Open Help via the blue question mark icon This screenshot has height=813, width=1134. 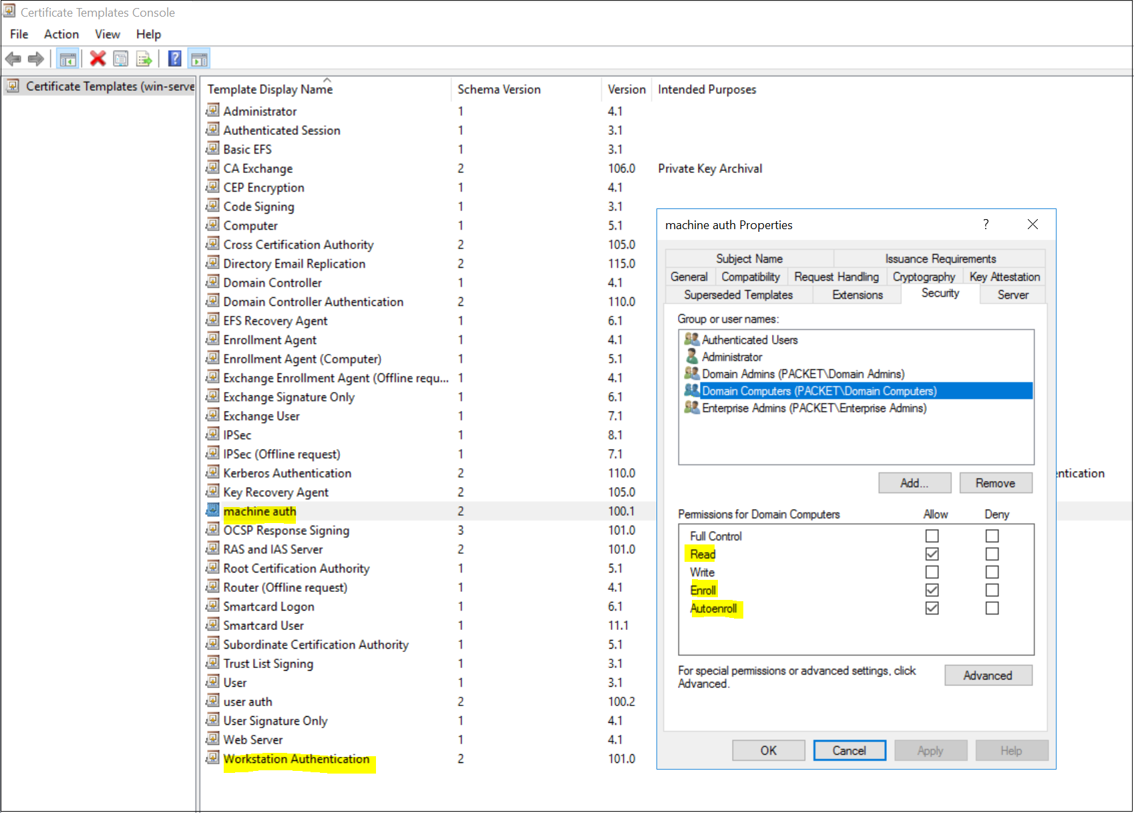pyautogui.click(x=175, y=59)
